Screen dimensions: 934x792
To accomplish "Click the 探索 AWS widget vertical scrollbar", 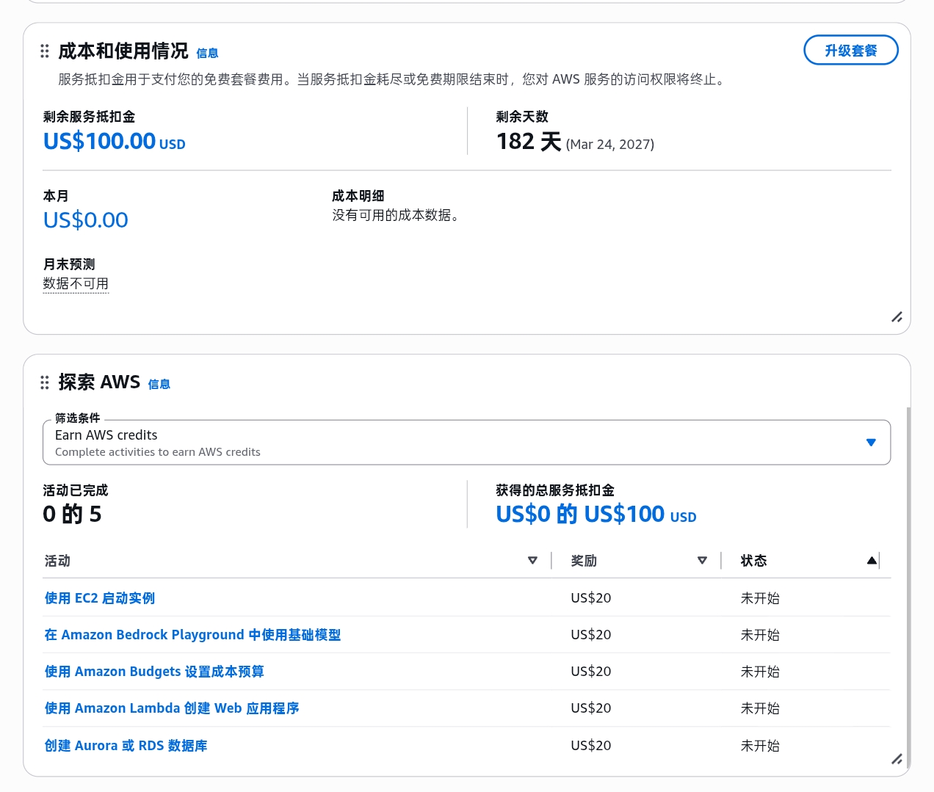I will coord(908,587).
